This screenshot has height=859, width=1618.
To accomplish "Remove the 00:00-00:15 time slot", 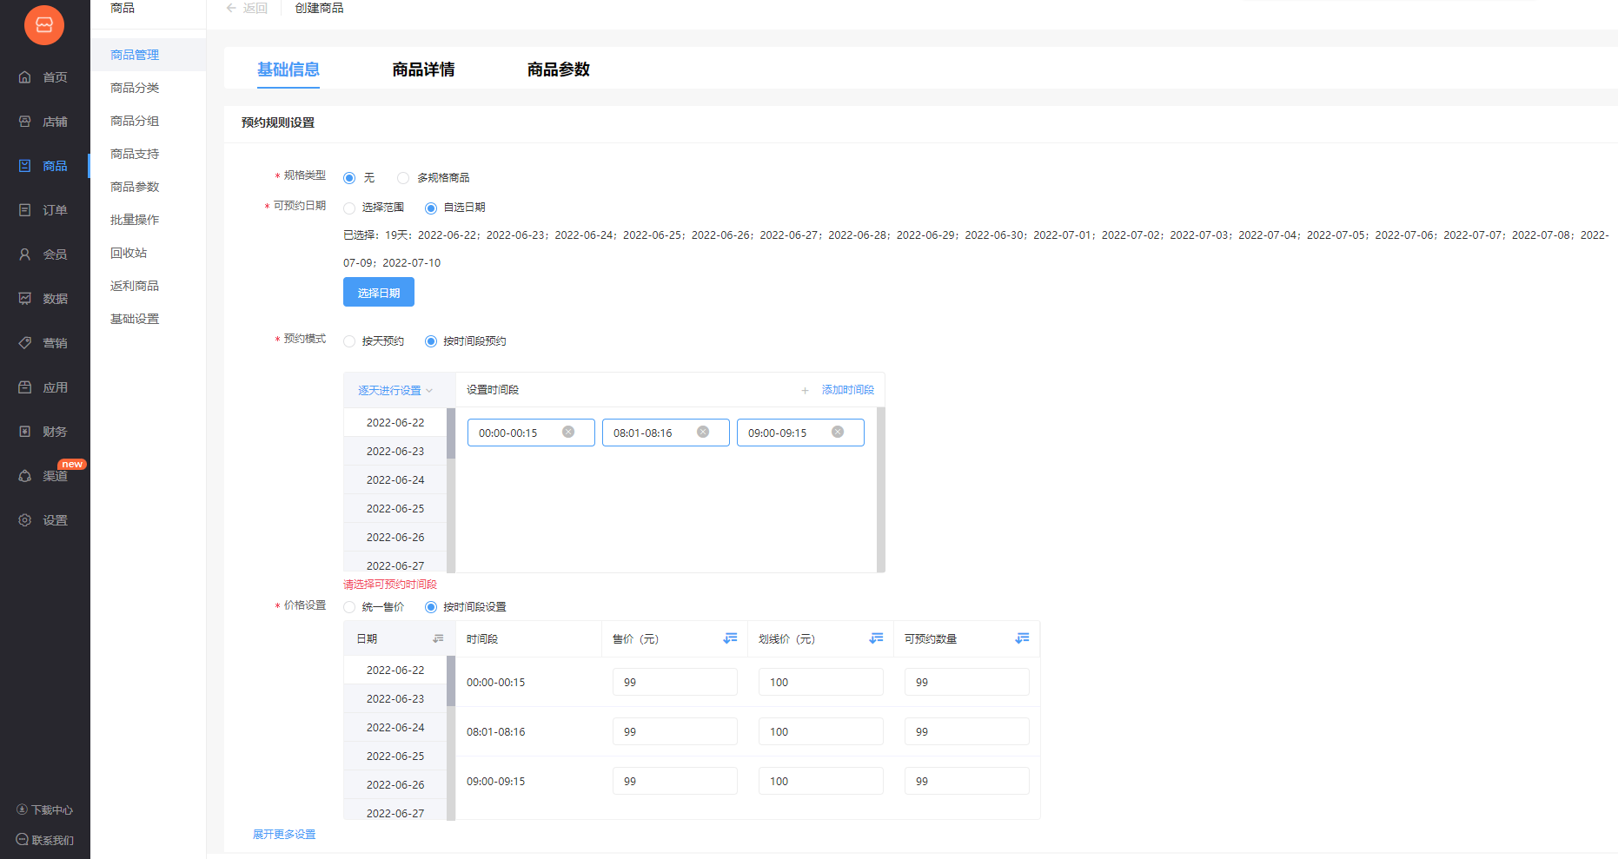I will [568, 432].
